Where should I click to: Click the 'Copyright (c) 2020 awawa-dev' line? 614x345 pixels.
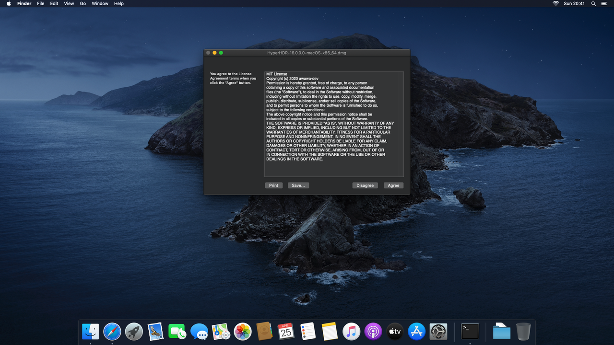click(x=293, y=79)
